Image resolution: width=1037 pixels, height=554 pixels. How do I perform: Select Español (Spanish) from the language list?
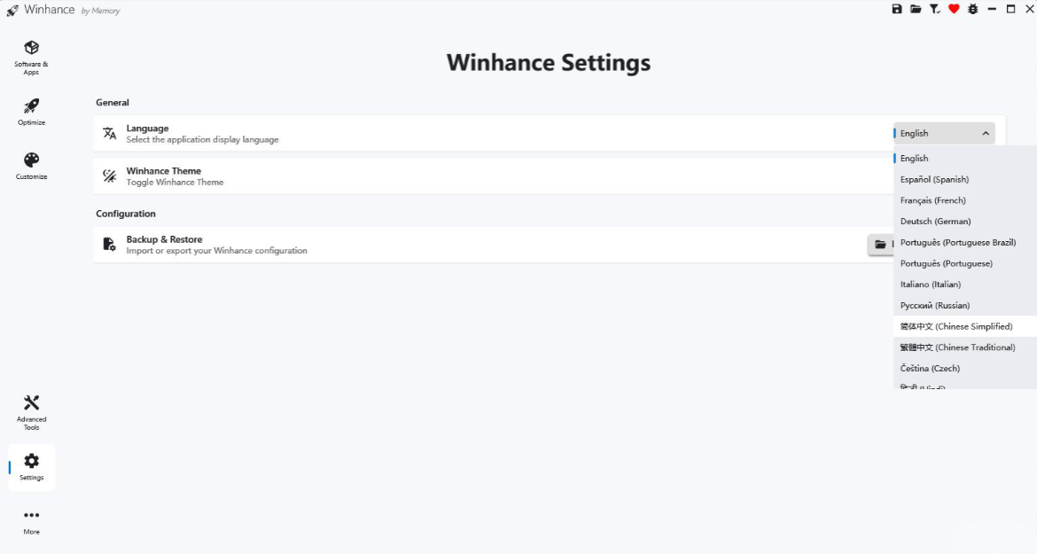[x=934, y=179]
